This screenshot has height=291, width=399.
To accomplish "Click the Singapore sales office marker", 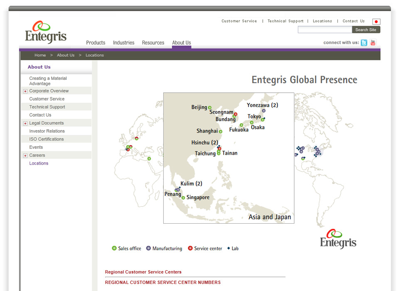I will [183, 198].
